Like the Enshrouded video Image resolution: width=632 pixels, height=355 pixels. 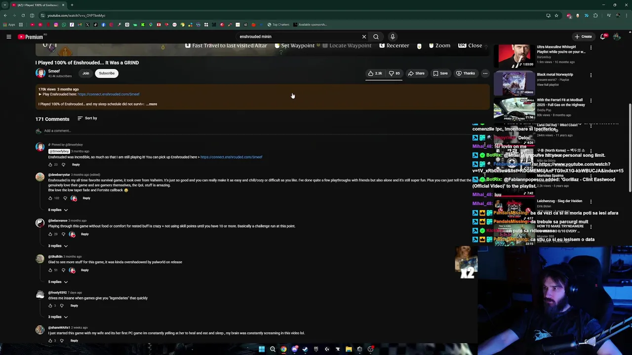375,73
